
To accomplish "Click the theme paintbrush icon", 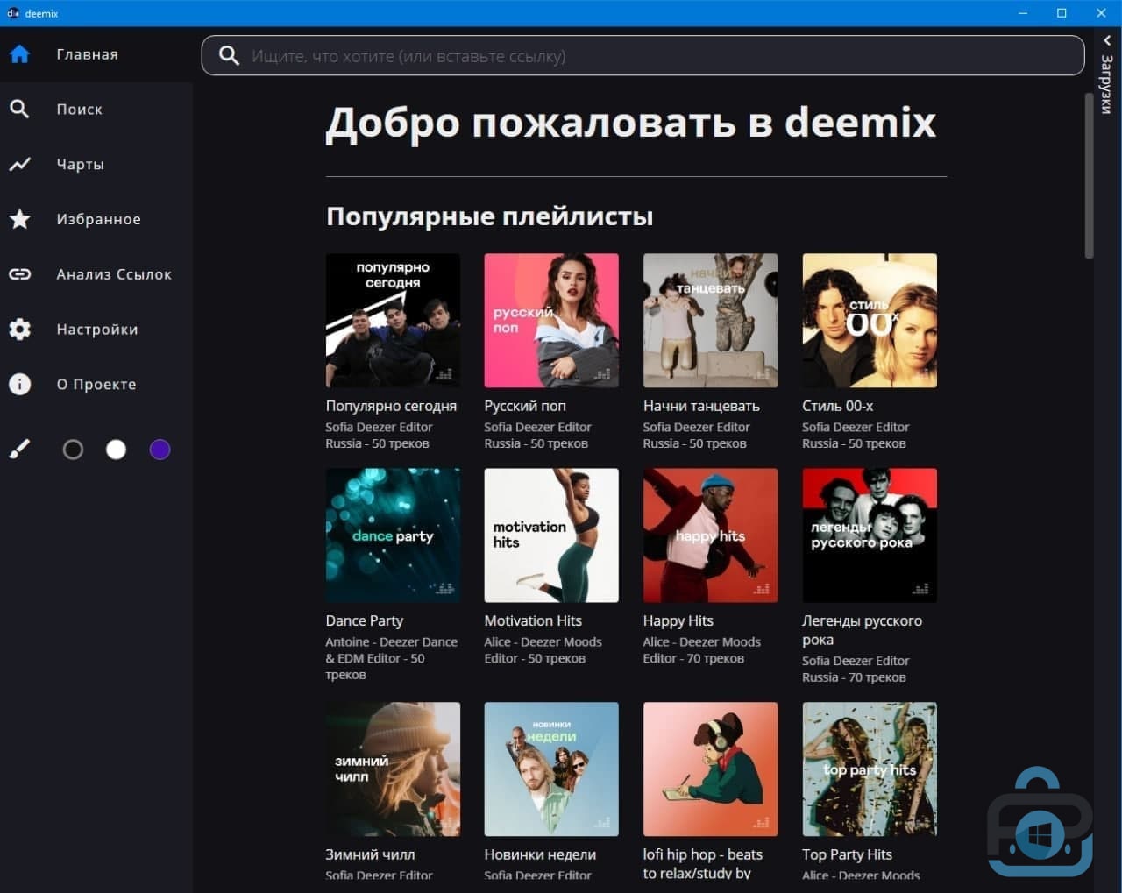I will click(x=19, y=450).
